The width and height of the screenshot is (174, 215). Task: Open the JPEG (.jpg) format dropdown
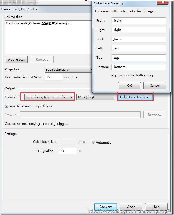point(95,97)
